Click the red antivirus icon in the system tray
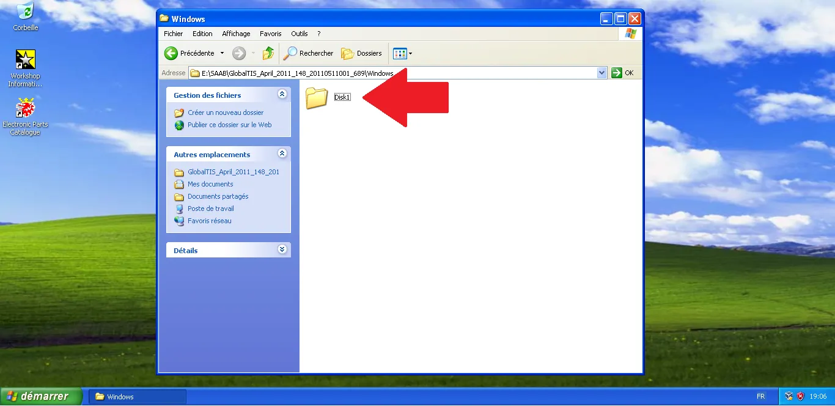Viewport: 835px width, 406px height. pyautogui.click(x=800, y=396)
